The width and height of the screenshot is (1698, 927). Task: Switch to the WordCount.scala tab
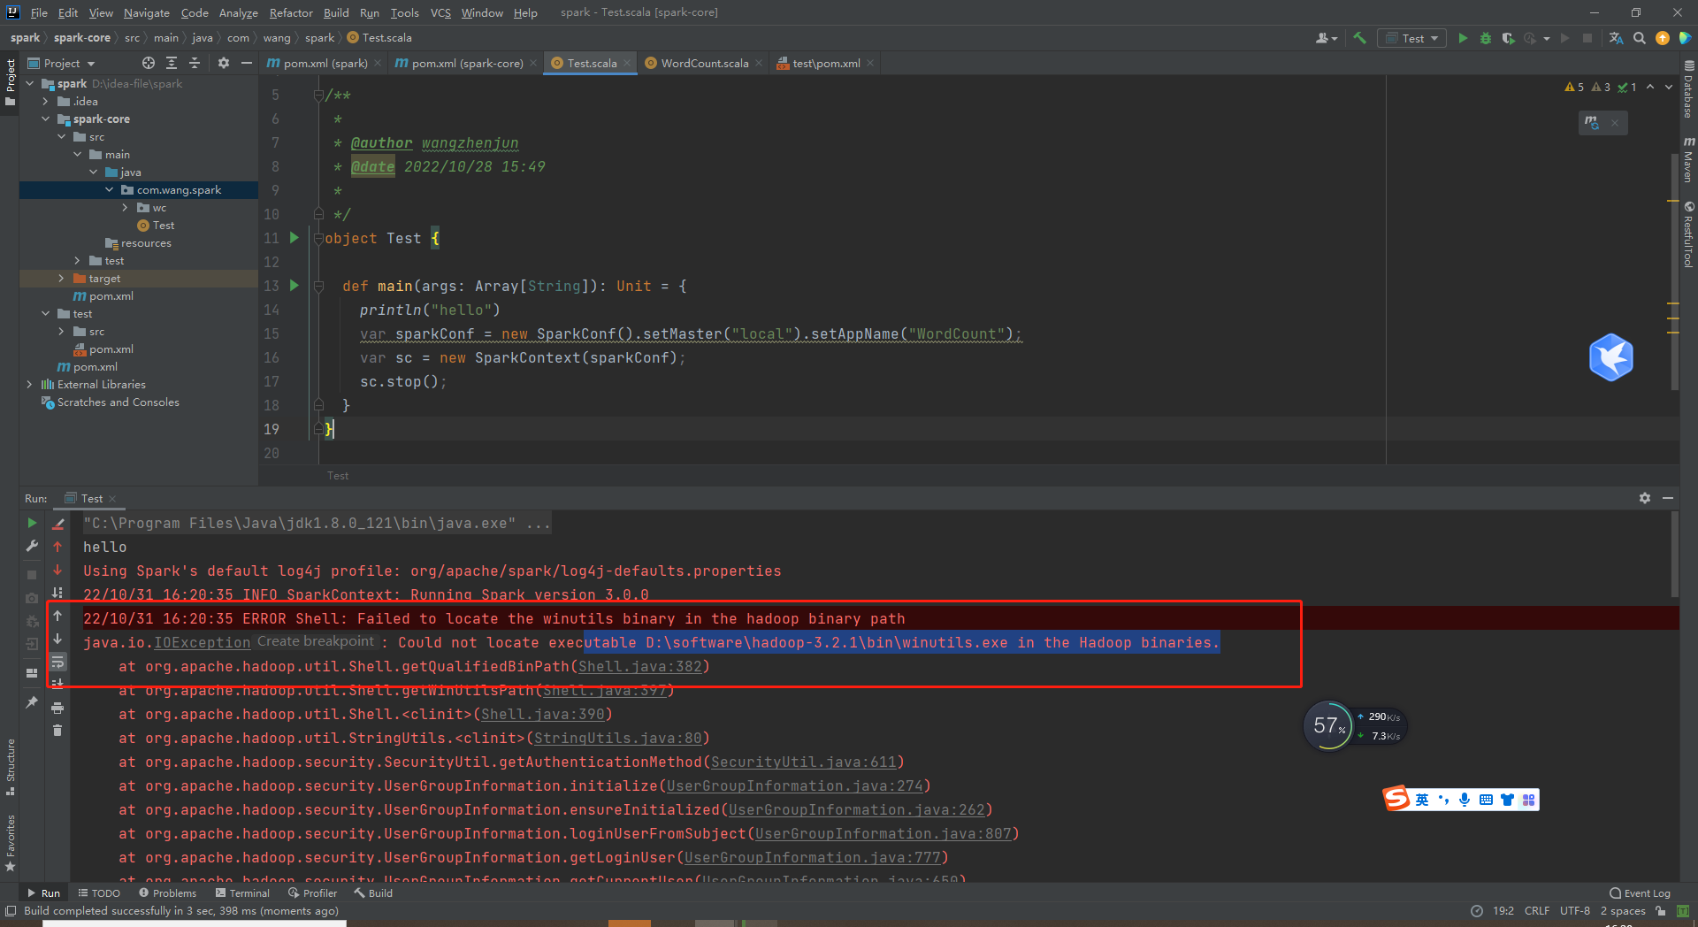(704, 63)
